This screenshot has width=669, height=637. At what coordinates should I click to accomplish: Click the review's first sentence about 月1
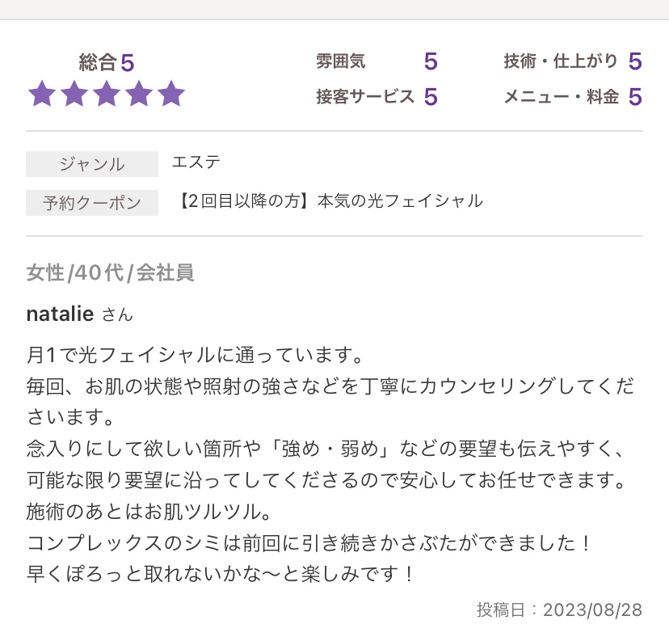click(x=195, y=355)
